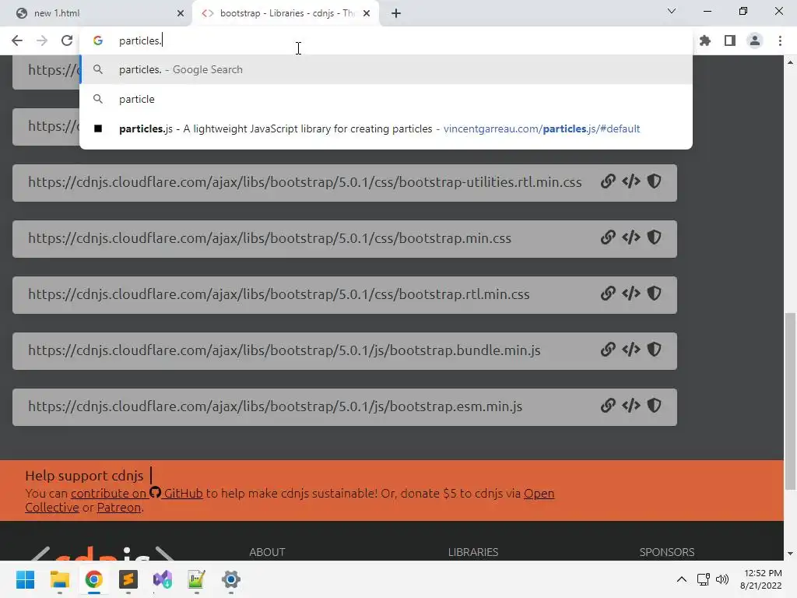Open Chrome three-dot menu
797x598 pixels.
pos(780,40)
